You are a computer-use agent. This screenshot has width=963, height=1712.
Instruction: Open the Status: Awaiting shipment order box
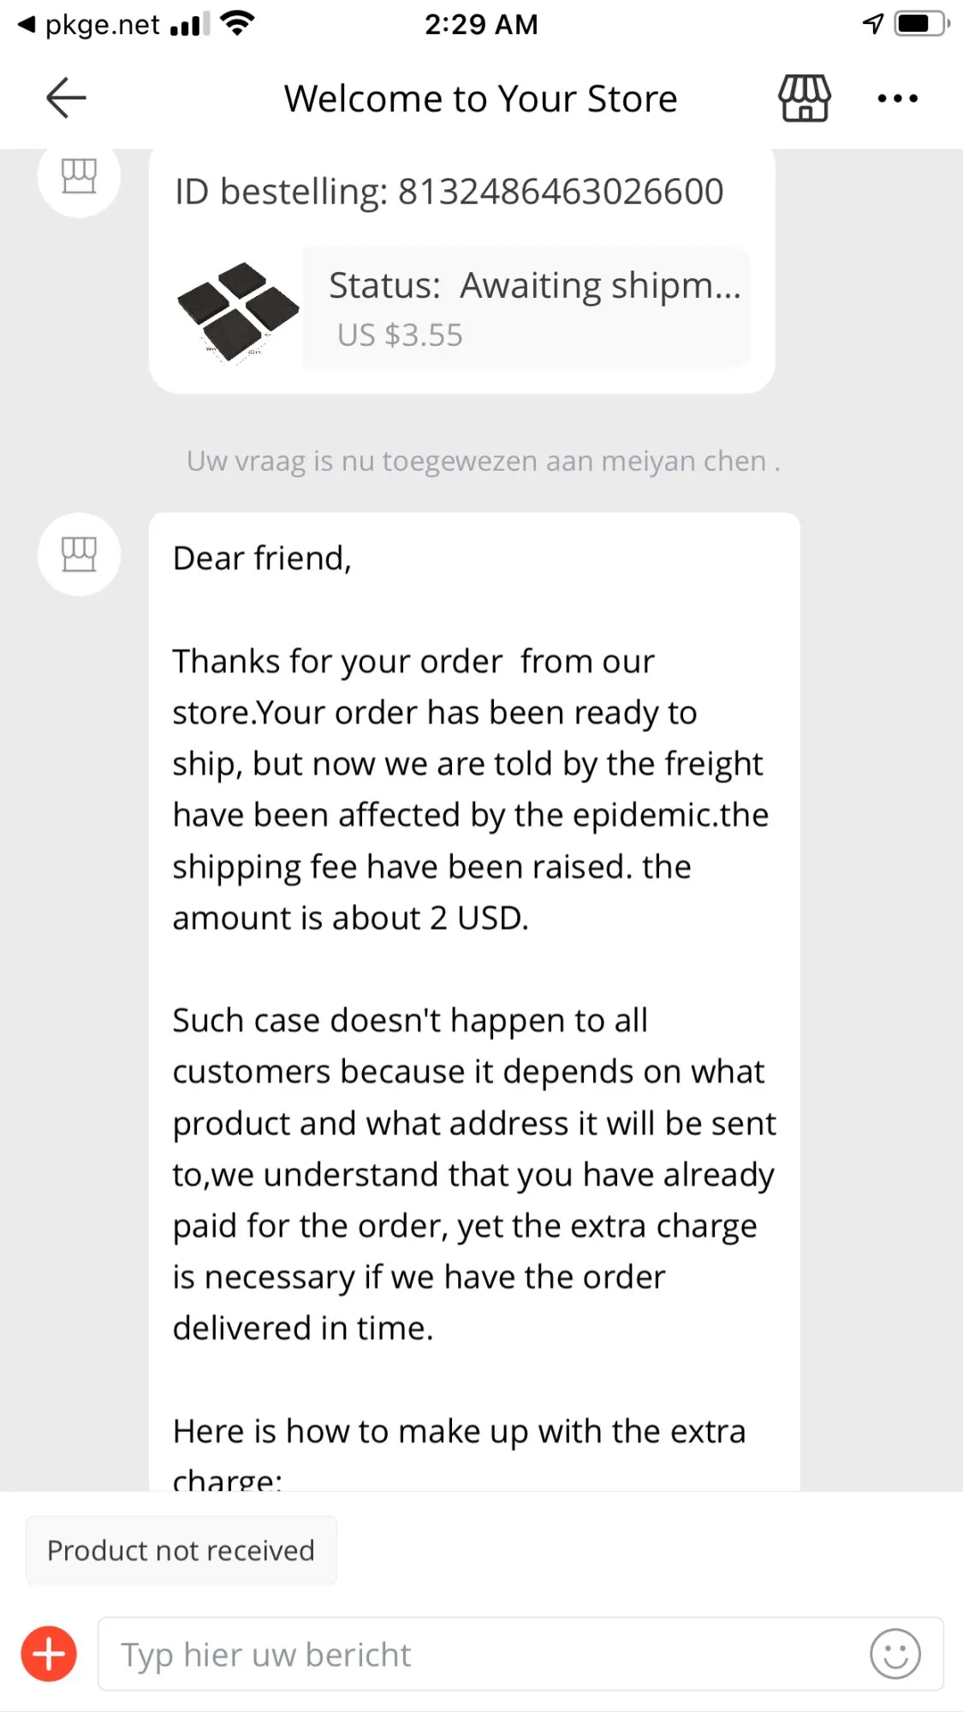(526, 307)
